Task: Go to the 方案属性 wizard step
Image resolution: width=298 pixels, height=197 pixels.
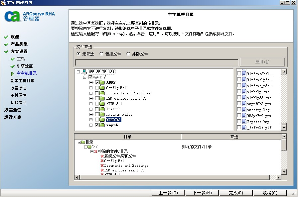Action: pyautogui.click(x=18, y=88)
